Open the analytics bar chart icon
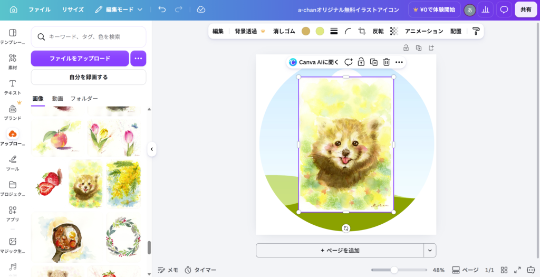 click(x=486, y=9)
